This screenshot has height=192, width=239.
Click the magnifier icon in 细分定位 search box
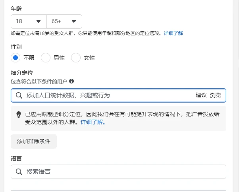[x=19, y=95]
